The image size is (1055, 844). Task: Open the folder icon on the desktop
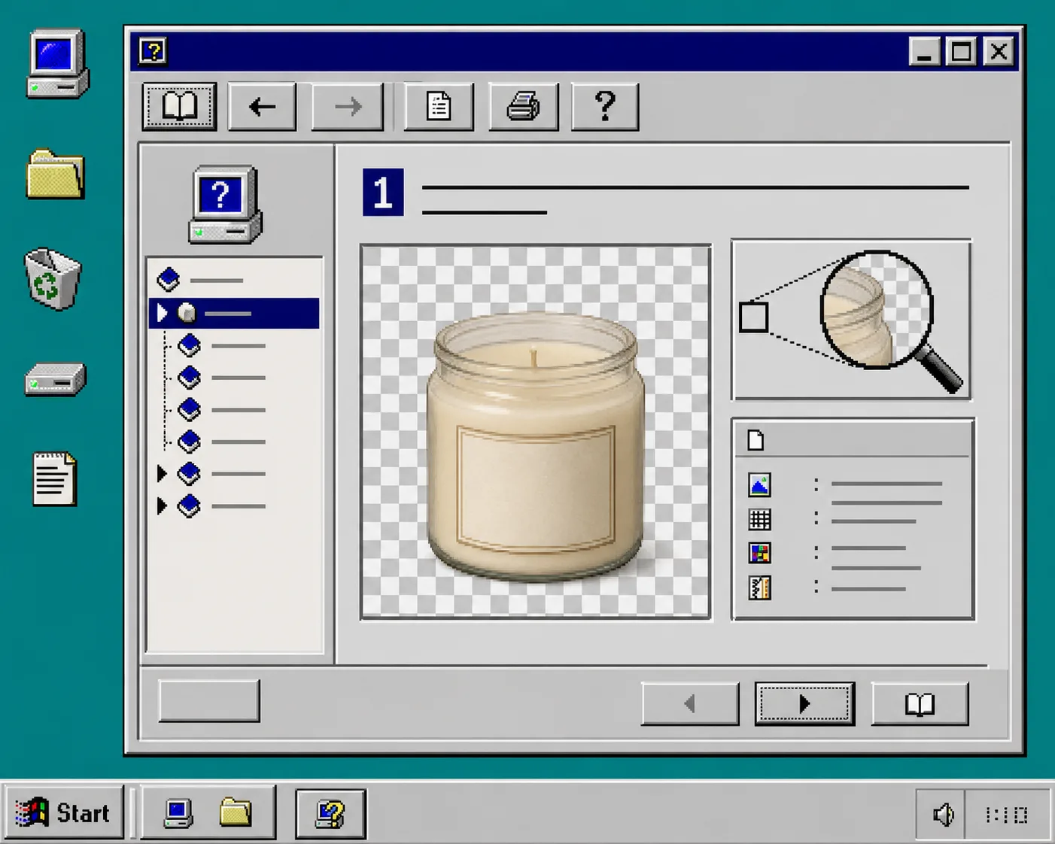[56, 175]
